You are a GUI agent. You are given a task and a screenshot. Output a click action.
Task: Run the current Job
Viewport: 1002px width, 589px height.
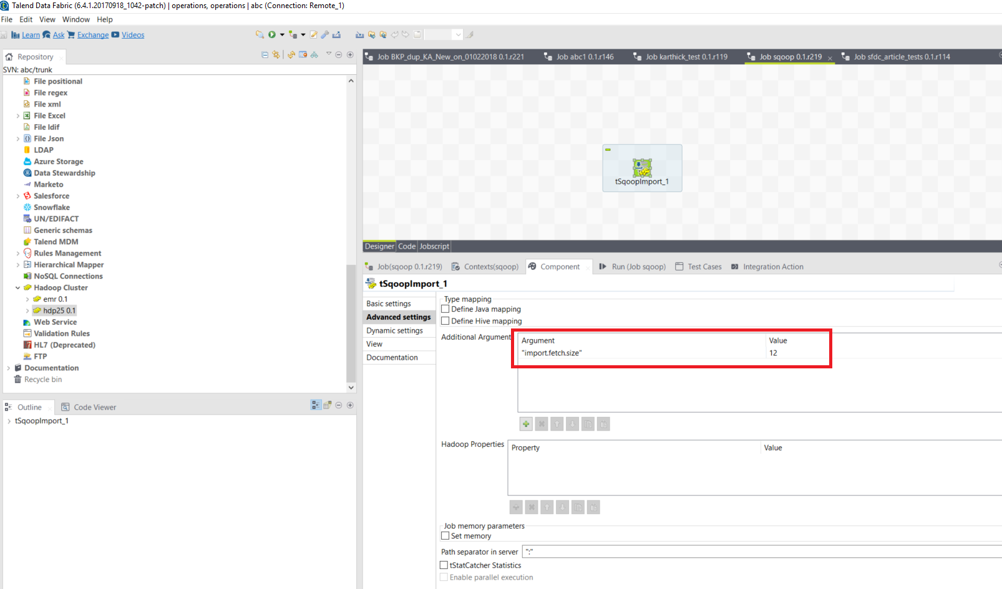(273, 35)
